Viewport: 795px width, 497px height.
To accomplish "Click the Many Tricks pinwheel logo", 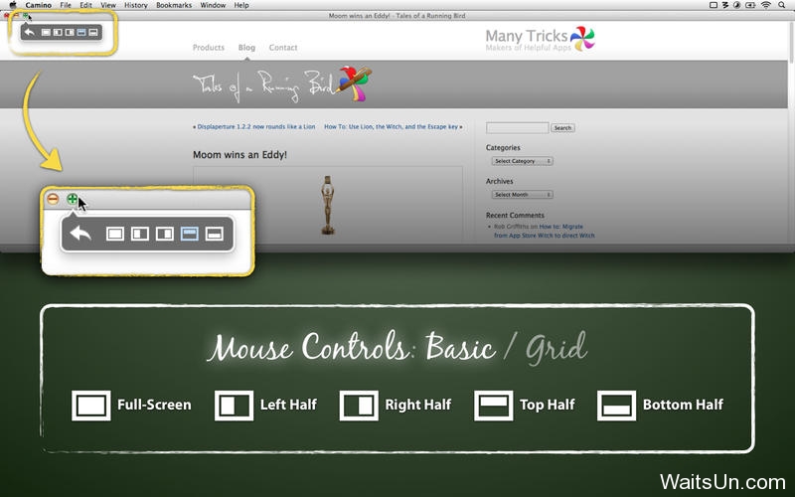I will [582, 39].
